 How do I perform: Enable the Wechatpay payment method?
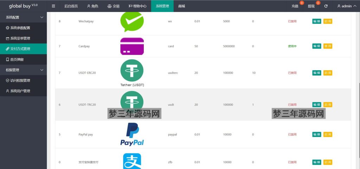(328, 21)
